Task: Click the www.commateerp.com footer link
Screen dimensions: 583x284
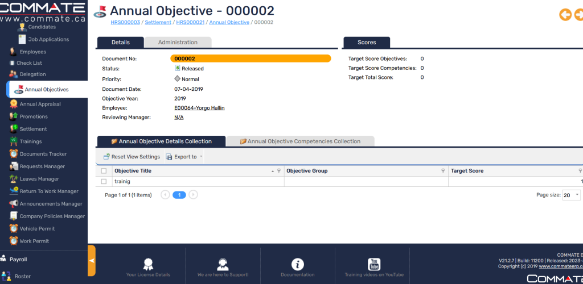Action: coord(561,266)
